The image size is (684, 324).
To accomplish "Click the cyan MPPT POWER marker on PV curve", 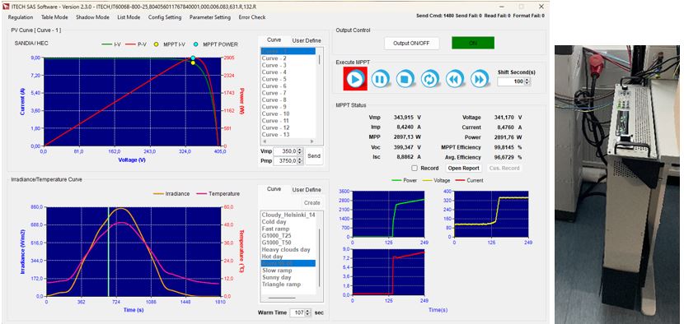I will 193,58.
